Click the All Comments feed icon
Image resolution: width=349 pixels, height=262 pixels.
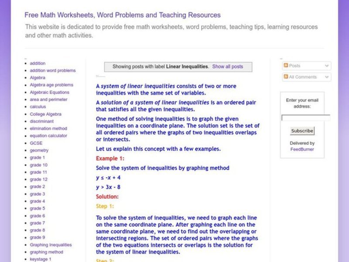click(x=286, y=77)
